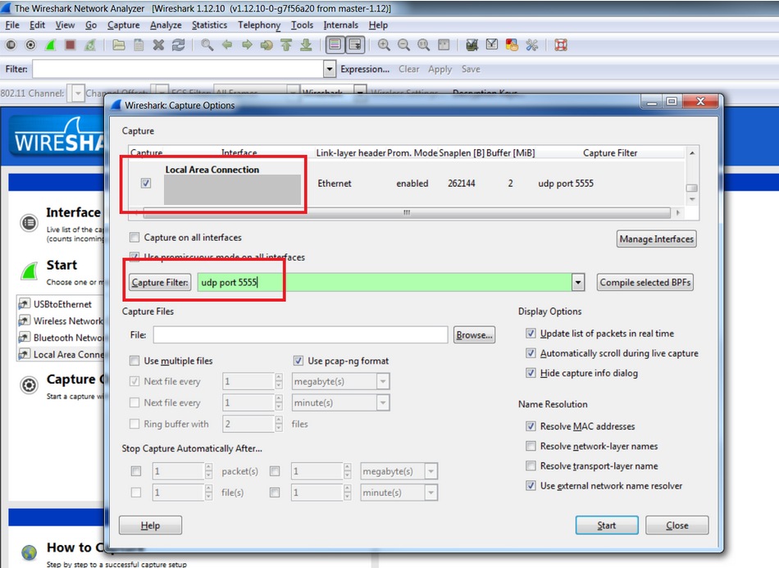
Task: Open the megabyte(s) unit dropdown
Action: click(382, 381)
